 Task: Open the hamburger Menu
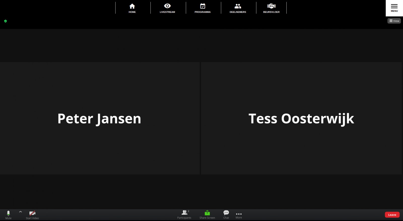click(x=394, y=8)
